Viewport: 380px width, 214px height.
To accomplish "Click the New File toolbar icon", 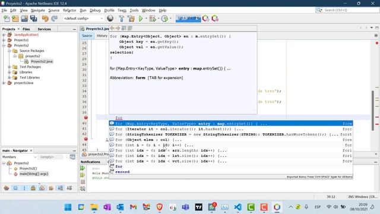I will coord(7,18).
